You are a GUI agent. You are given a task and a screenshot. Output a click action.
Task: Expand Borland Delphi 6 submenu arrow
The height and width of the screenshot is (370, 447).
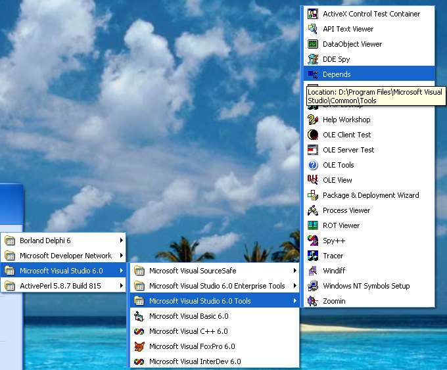pos(122,241)
